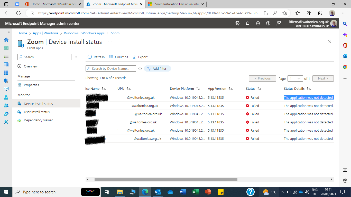Image resolution: width=351 pixels, height=197 pixels.
Task: Click Apps | Windows breadcrumb link
Action: point(45,33)
